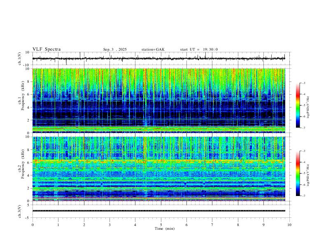Click the ch.2 spectrogram panel

[x=158, y=169]
